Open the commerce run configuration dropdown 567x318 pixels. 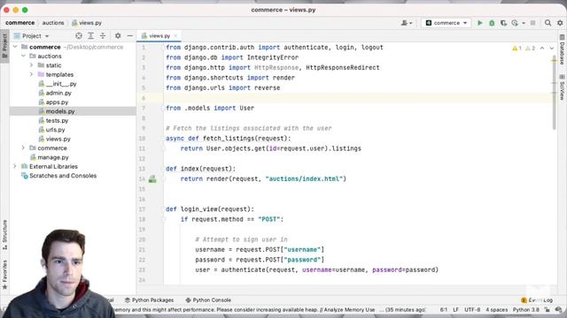[x=447, y=23]
